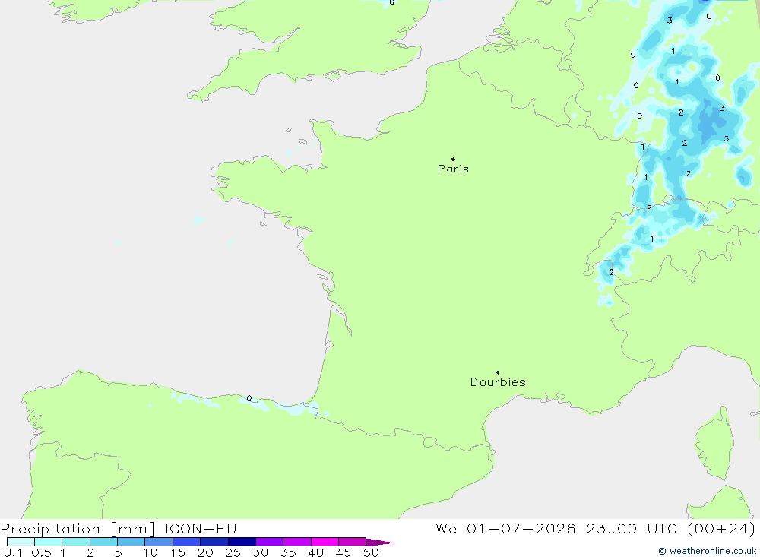
Task: Click the legend label '45'
Action: click(344, 552)
